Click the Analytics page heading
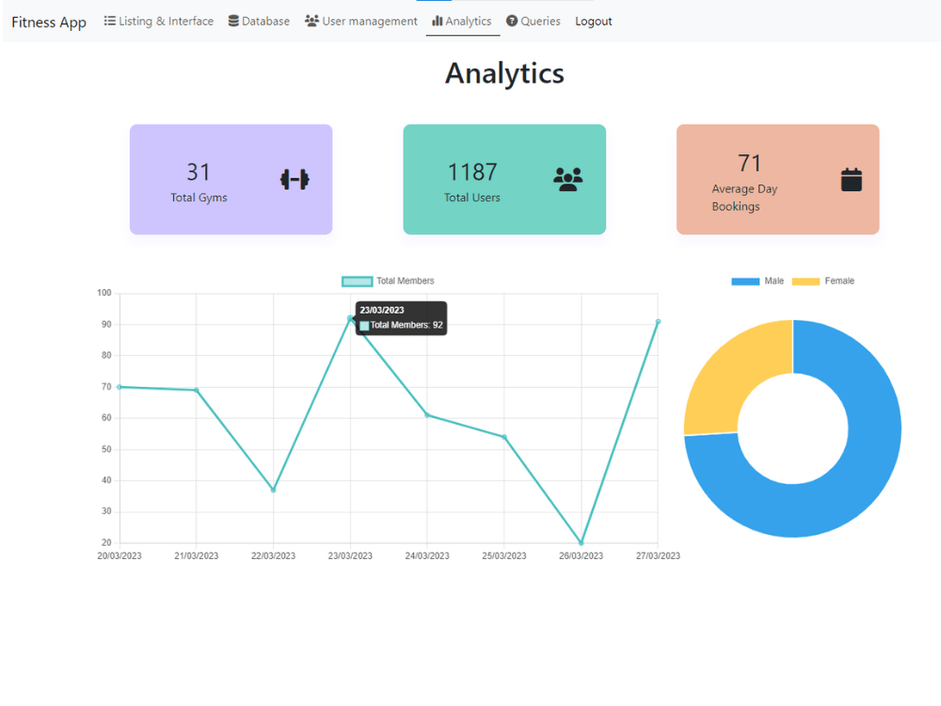The width and height of the screenshot is (941, 706). pyautogui.click(x=504, y=73)
